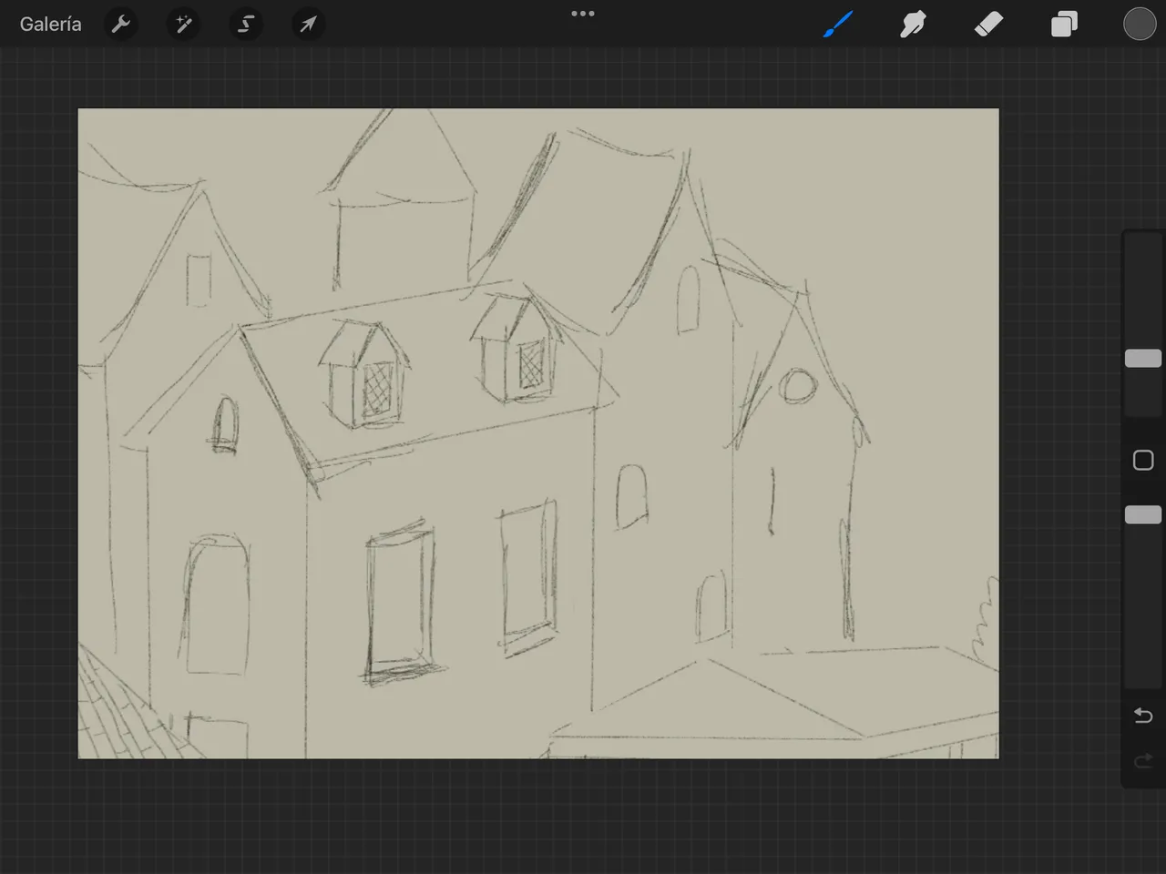The height and width of the screenshot is (874, 1166).
Task: Select the Smudge finger tool
Action: click(913, 25)
